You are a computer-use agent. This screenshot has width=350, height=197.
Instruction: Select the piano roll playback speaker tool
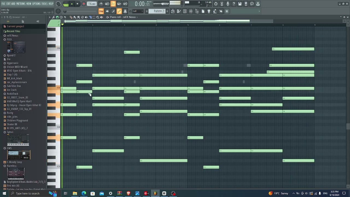[x=102, y=17]
